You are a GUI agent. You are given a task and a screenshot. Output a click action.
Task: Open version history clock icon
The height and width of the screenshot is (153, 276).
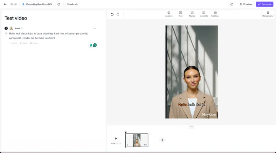click(x=232, y=4)
